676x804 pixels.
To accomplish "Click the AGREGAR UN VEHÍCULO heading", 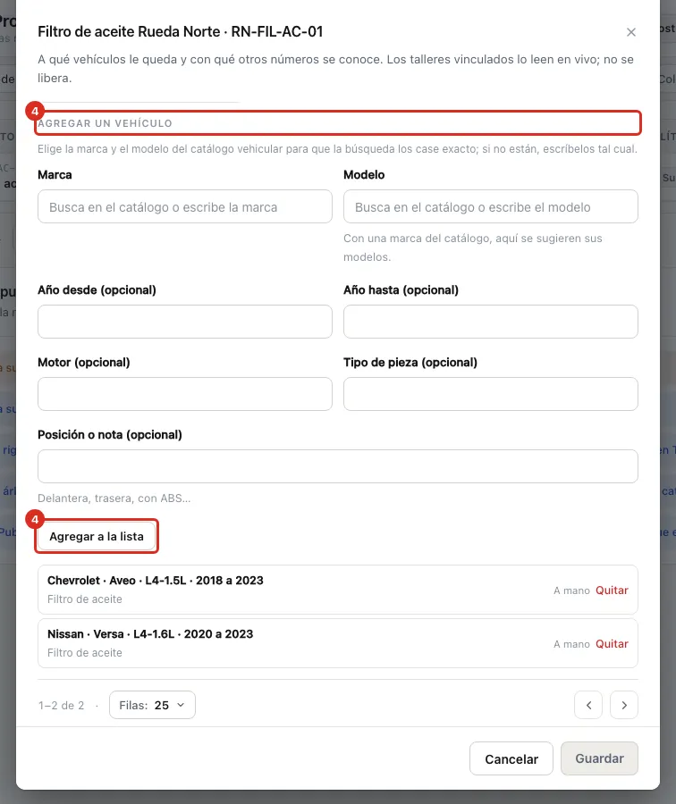I will pyautogui.click(x=105, y=123).
